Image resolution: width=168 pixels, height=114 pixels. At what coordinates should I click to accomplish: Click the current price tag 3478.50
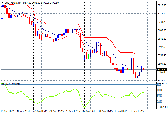tap(162, 70)
